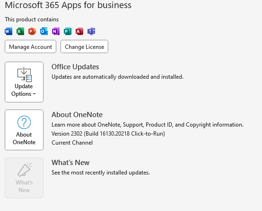Open the Manage Account button
Viewport: 262px width, 211px height.
point(30,46)
